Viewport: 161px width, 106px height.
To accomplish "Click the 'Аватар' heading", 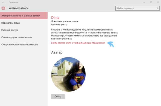I will [57, 52].
